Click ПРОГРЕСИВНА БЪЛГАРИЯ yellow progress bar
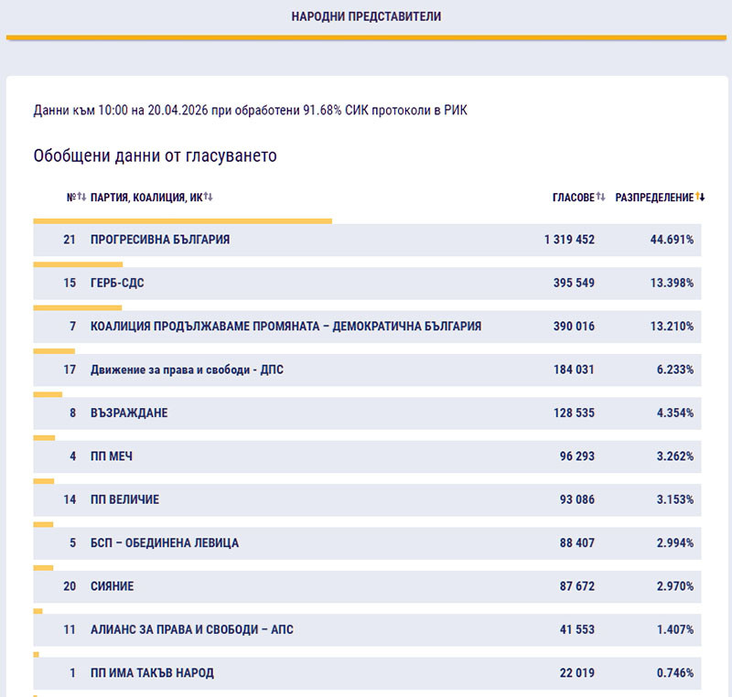This screenshot has height=697, width=732. click(x=183, y=220)
